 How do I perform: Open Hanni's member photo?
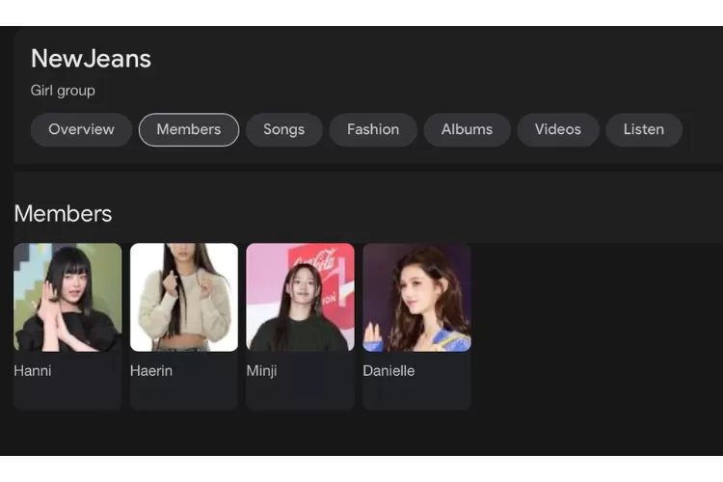tap(67, 298)
